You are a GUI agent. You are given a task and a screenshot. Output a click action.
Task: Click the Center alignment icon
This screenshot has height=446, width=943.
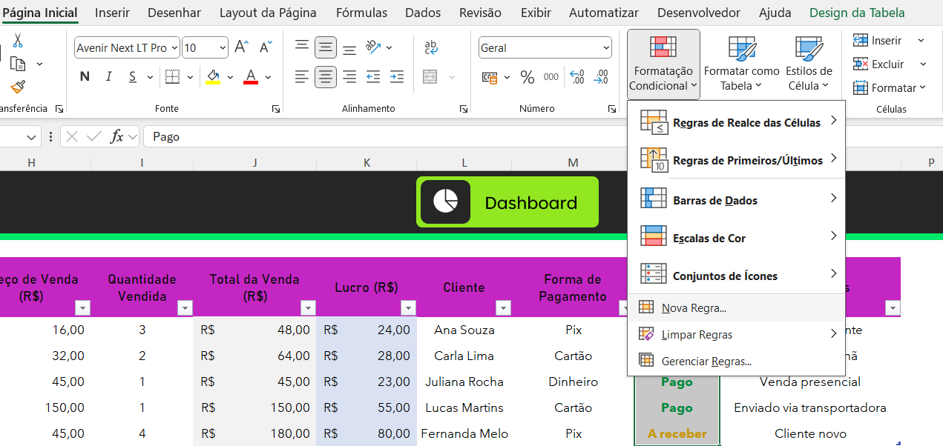pos(325,76)
